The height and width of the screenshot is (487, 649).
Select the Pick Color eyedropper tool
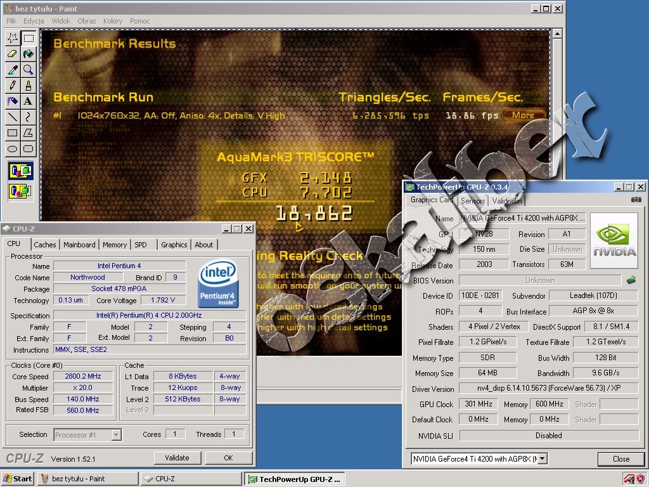click(13, 70)
